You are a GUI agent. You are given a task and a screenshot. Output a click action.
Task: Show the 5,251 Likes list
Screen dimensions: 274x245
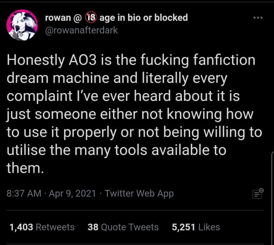tap(196, 227)
